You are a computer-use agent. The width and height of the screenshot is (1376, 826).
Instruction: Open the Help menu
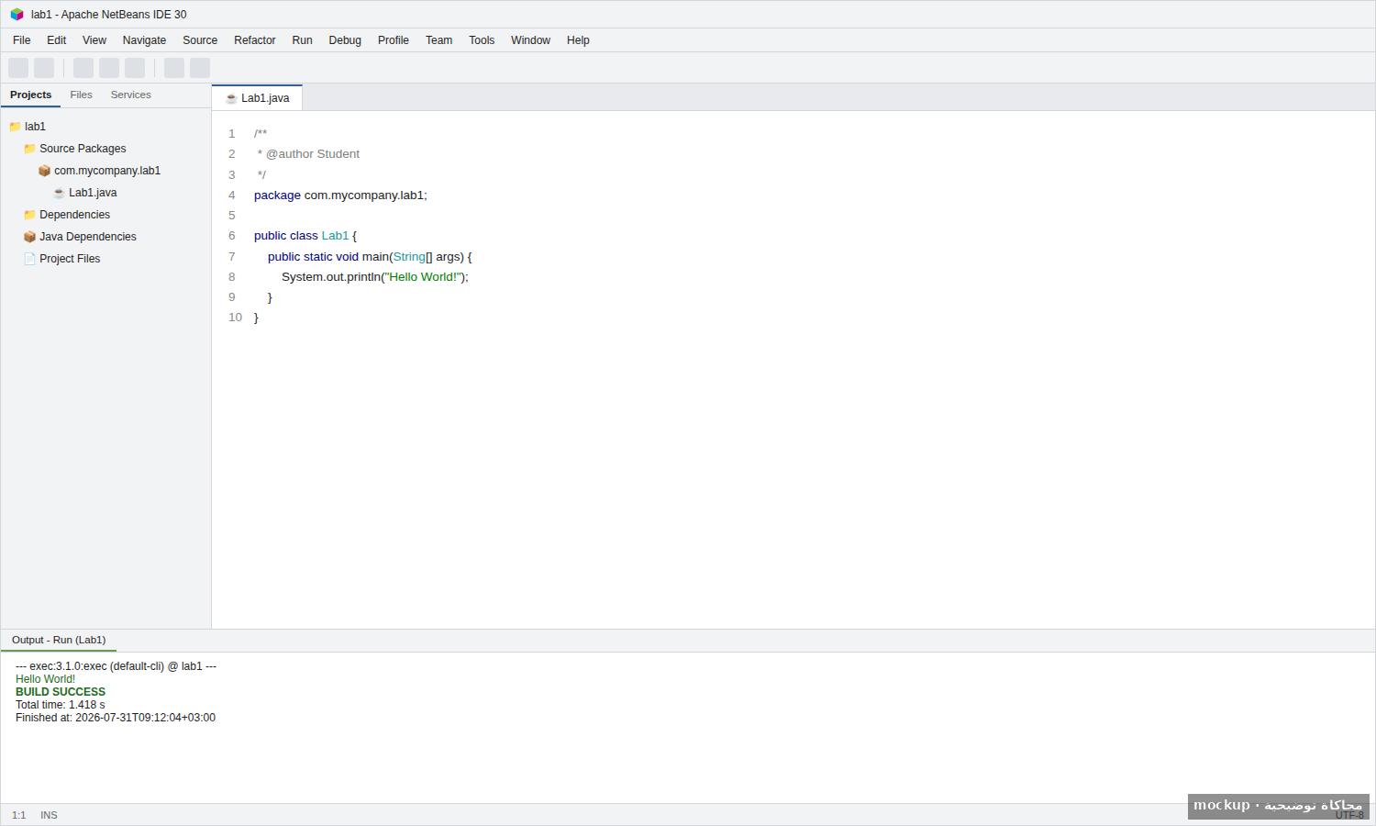pyautogui.click(x=578, y=40)
